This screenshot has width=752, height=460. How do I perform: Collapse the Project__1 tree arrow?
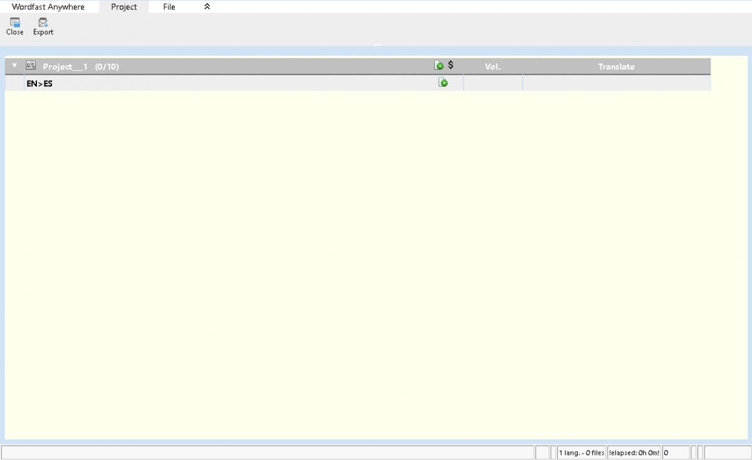(15, 66)
